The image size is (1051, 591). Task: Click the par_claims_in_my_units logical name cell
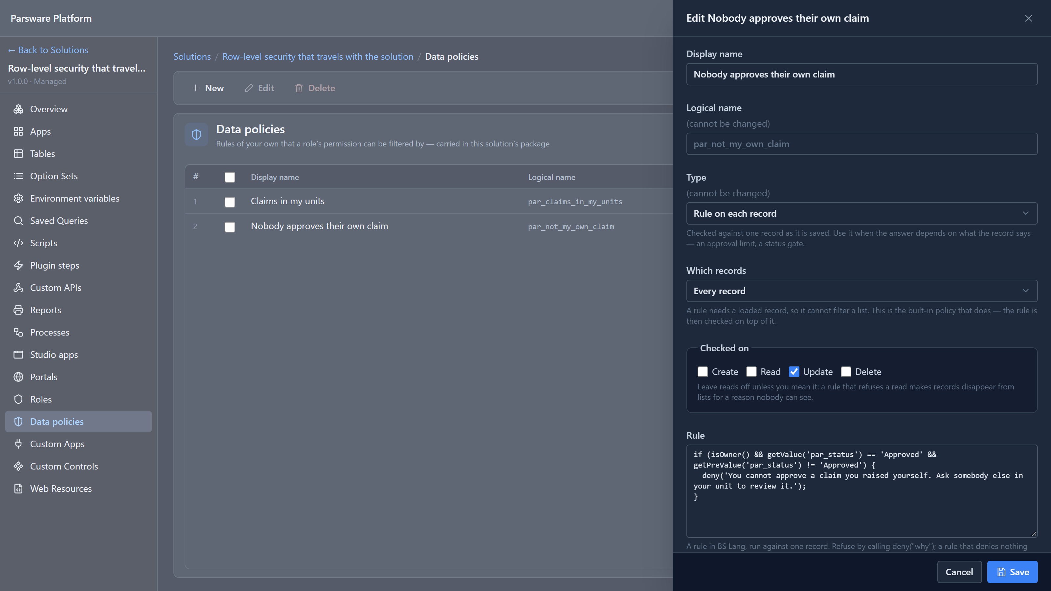575,202
